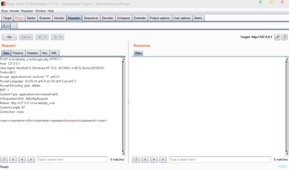Open the Intruder menu in the menu bar
The width and height of the screenshot is (289, 170).
pyautogui.click(x=14, y=11)
